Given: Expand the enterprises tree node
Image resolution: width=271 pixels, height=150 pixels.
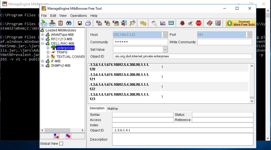Looking at the screenshot, I should tap(48, 48).
